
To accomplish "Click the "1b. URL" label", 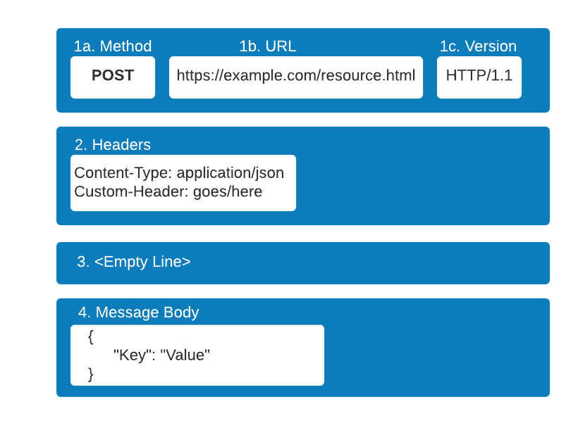I will tap(268, 46).
